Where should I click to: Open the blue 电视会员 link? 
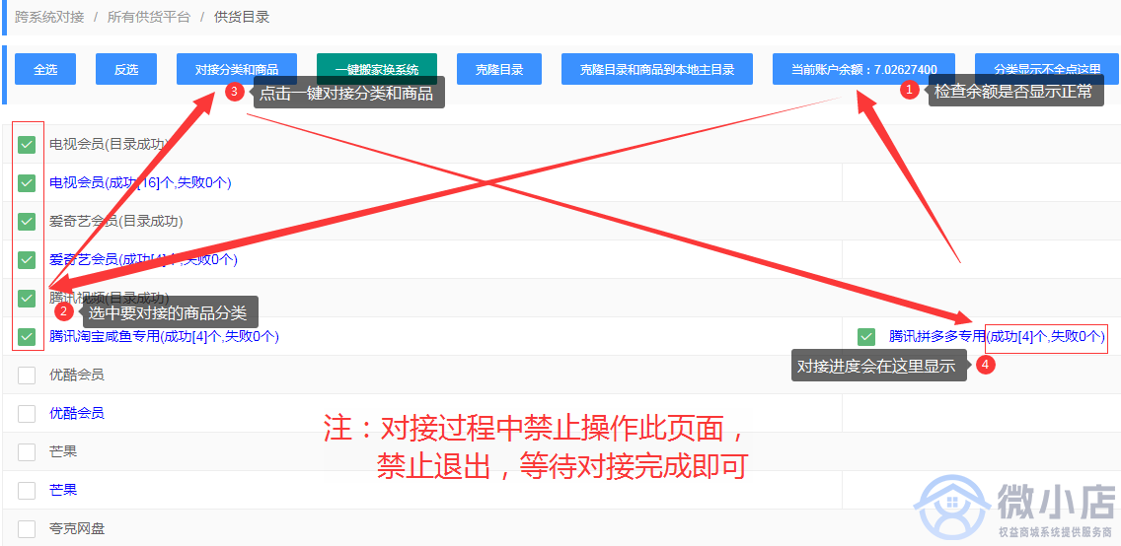point(140,182)
